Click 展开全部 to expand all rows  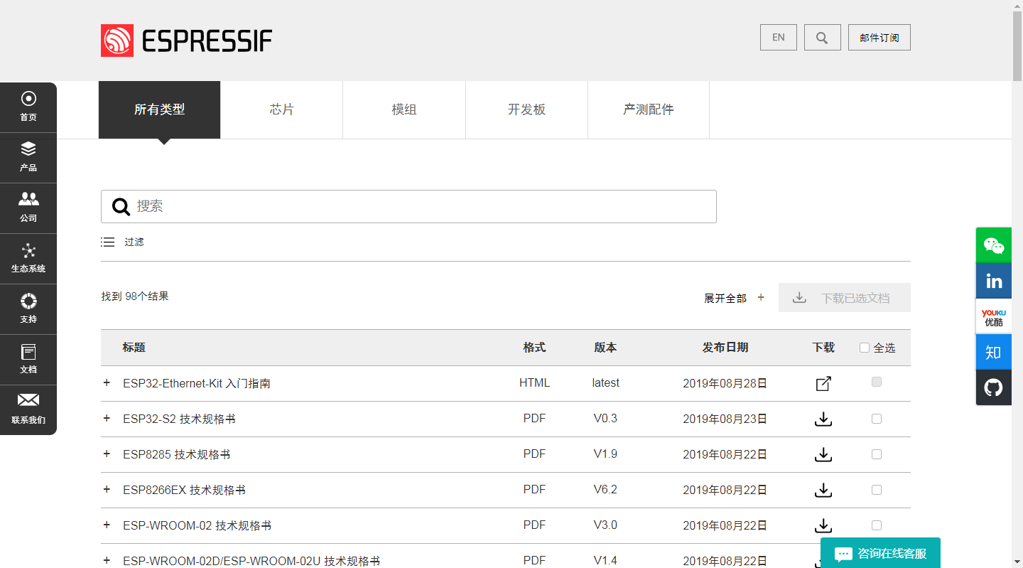pyautogui.click(x=734, y=299)
